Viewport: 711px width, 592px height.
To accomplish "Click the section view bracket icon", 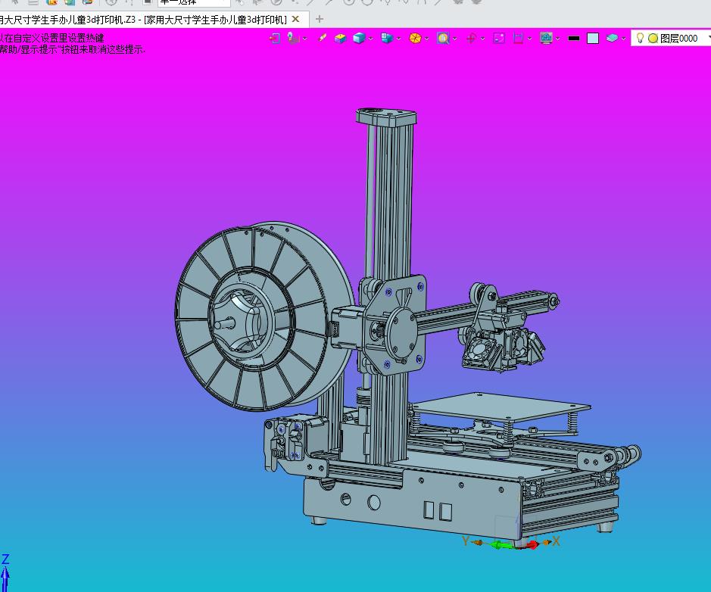I will coord(518,38).
